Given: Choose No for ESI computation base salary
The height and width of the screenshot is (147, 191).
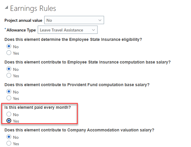Looking at the screenshot, I should (x=9, y=69).
